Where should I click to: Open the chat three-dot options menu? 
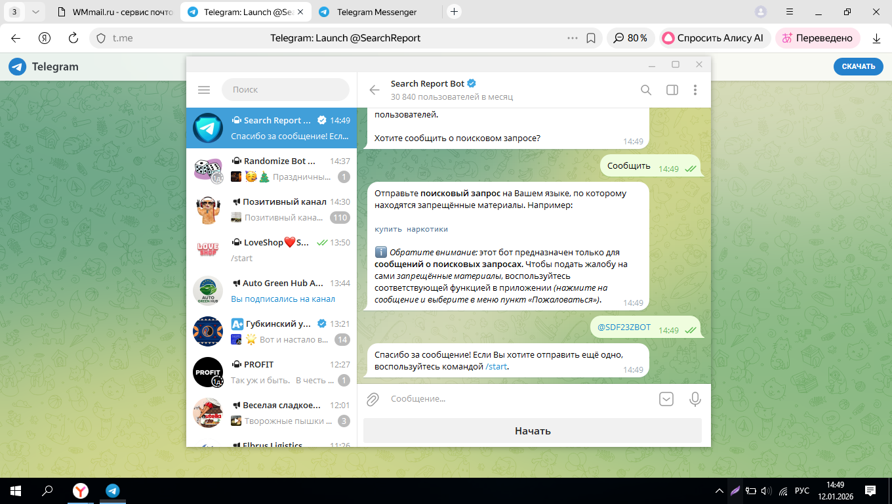pos(695,90)
